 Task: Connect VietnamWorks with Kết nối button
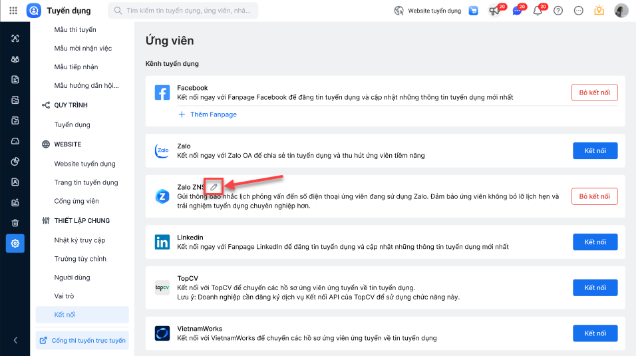595,333
